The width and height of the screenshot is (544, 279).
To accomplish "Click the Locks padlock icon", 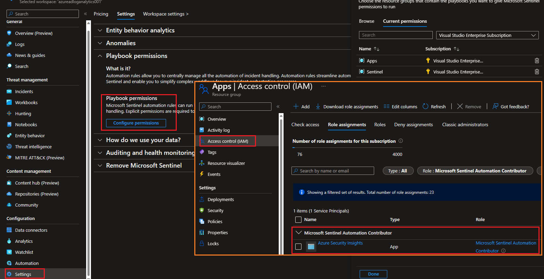I will pos(202,243).
